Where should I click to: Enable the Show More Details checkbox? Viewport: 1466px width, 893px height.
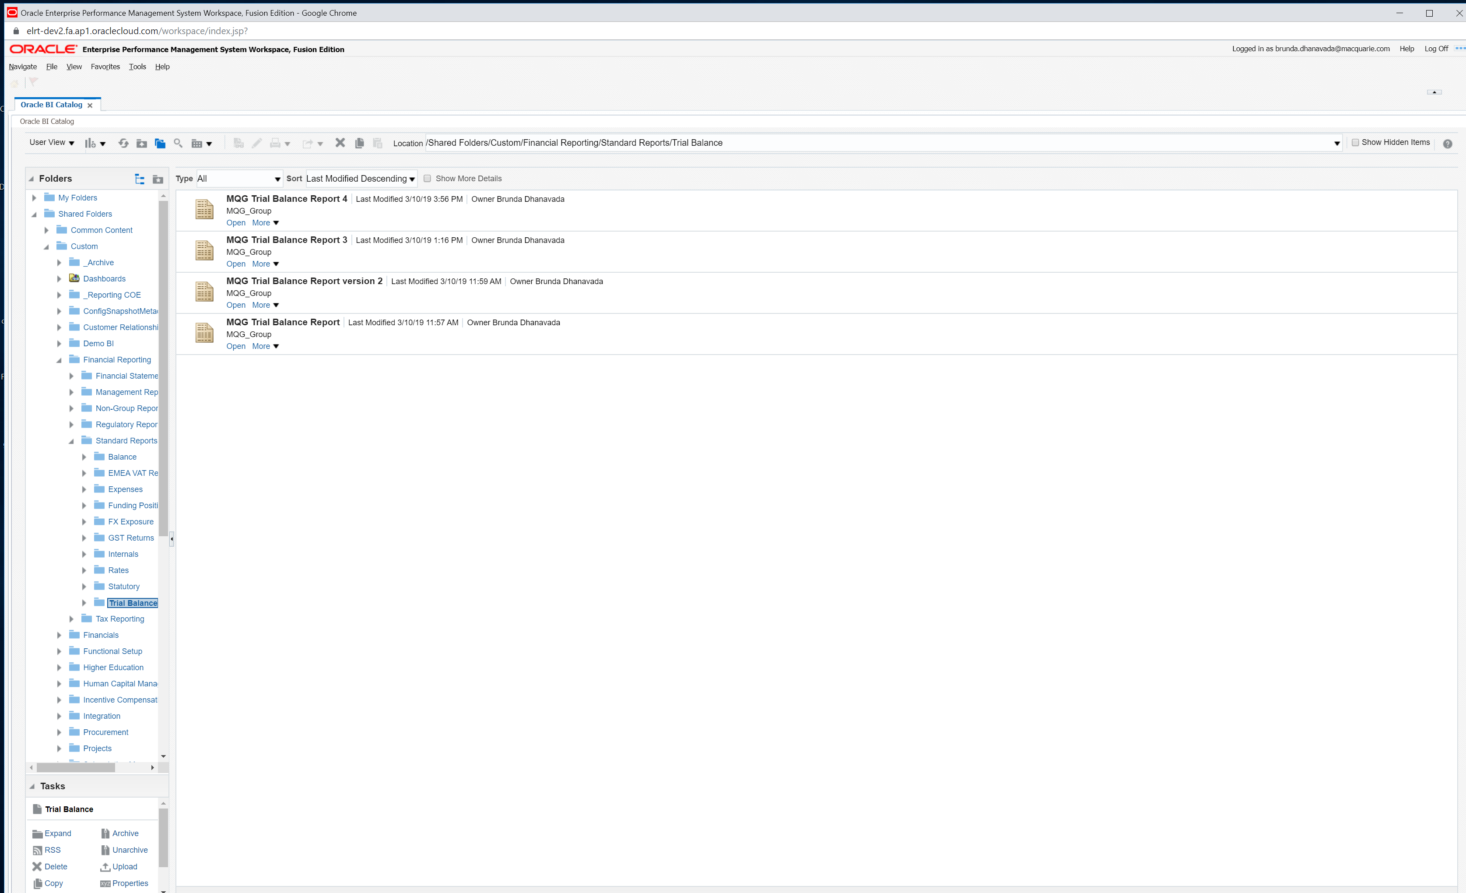tap(427, 179)
